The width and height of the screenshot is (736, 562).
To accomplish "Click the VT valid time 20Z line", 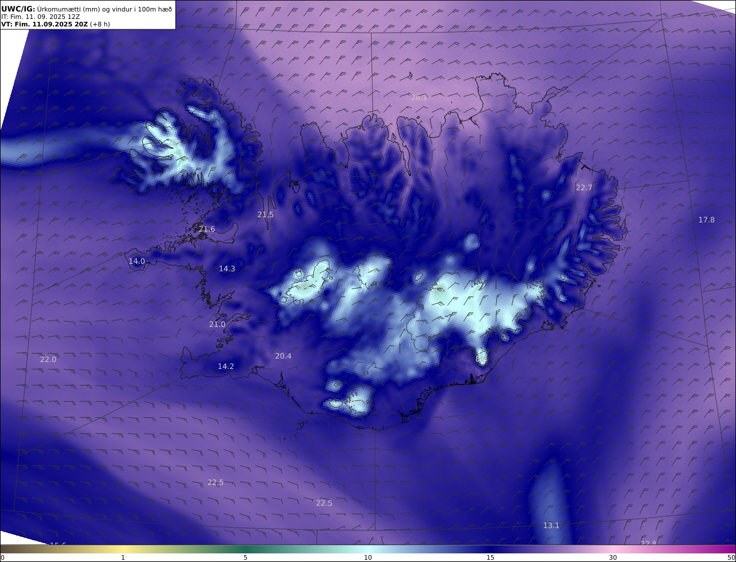I will click(55, 24).
